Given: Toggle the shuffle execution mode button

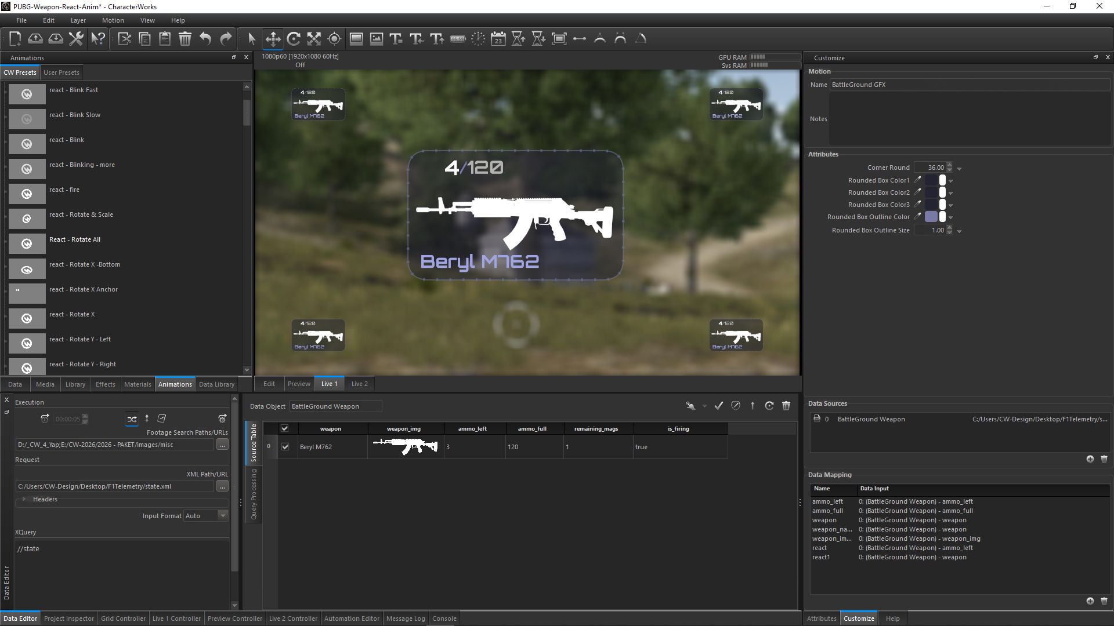Looking at the screenshot, I should coord(132,418).
